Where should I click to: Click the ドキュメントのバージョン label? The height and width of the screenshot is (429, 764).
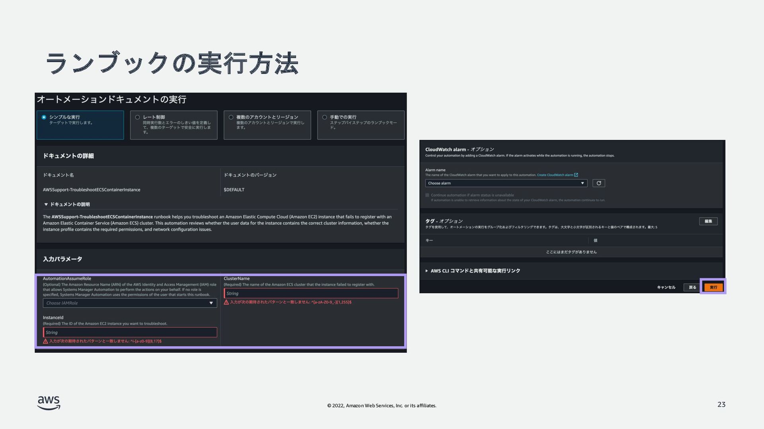click(x=250, y=175)
